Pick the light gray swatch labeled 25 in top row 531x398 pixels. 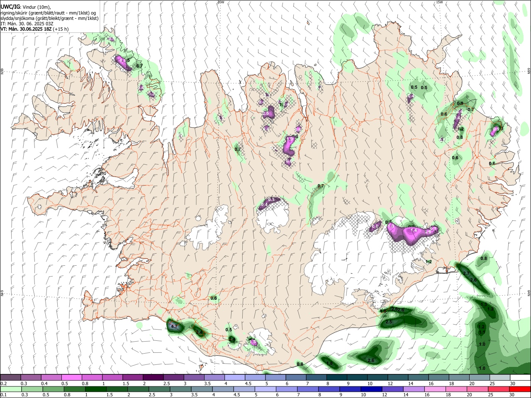[500, 377]
